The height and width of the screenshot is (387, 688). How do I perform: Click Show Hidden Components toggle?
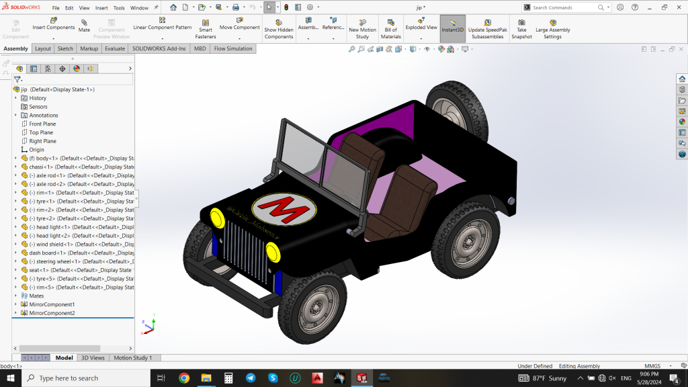coord(279,29)
